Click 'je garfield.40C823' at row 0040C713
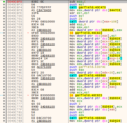 coord(86,33)
